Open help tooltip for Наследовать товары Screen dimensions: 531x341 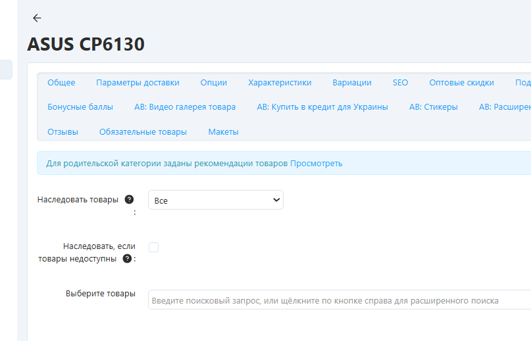129,199
